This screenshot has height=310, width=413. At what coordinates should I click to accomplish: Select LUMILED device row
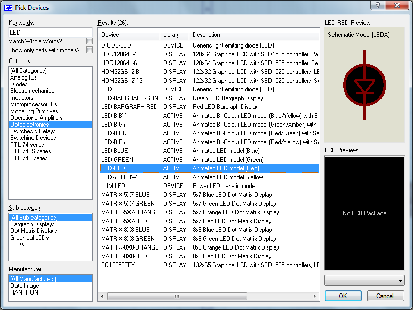tap(210, 186)
